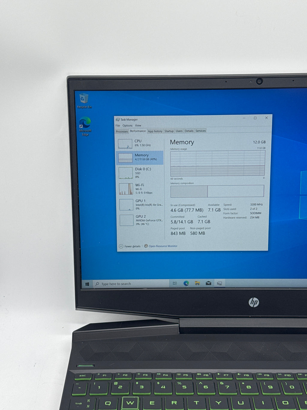
Task: Open the Recycle Bin desktop icon
Action: (x=84, y=101)
